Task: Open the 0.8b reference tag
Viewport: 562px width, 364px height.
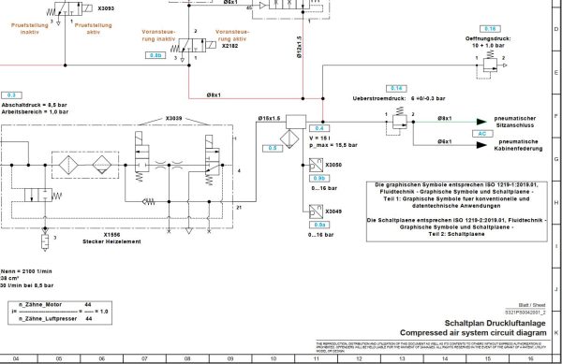Action: (155, 55)
